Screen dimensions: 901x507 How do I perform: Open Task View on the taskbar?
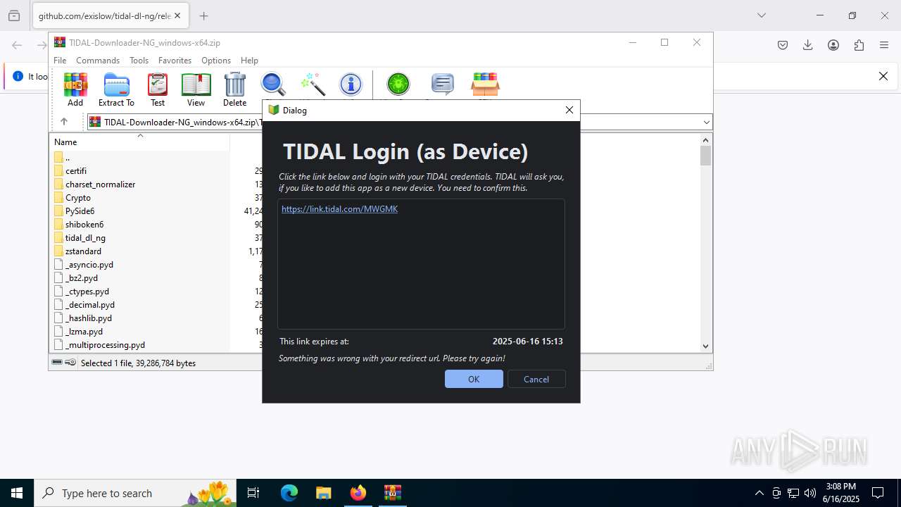253,493
